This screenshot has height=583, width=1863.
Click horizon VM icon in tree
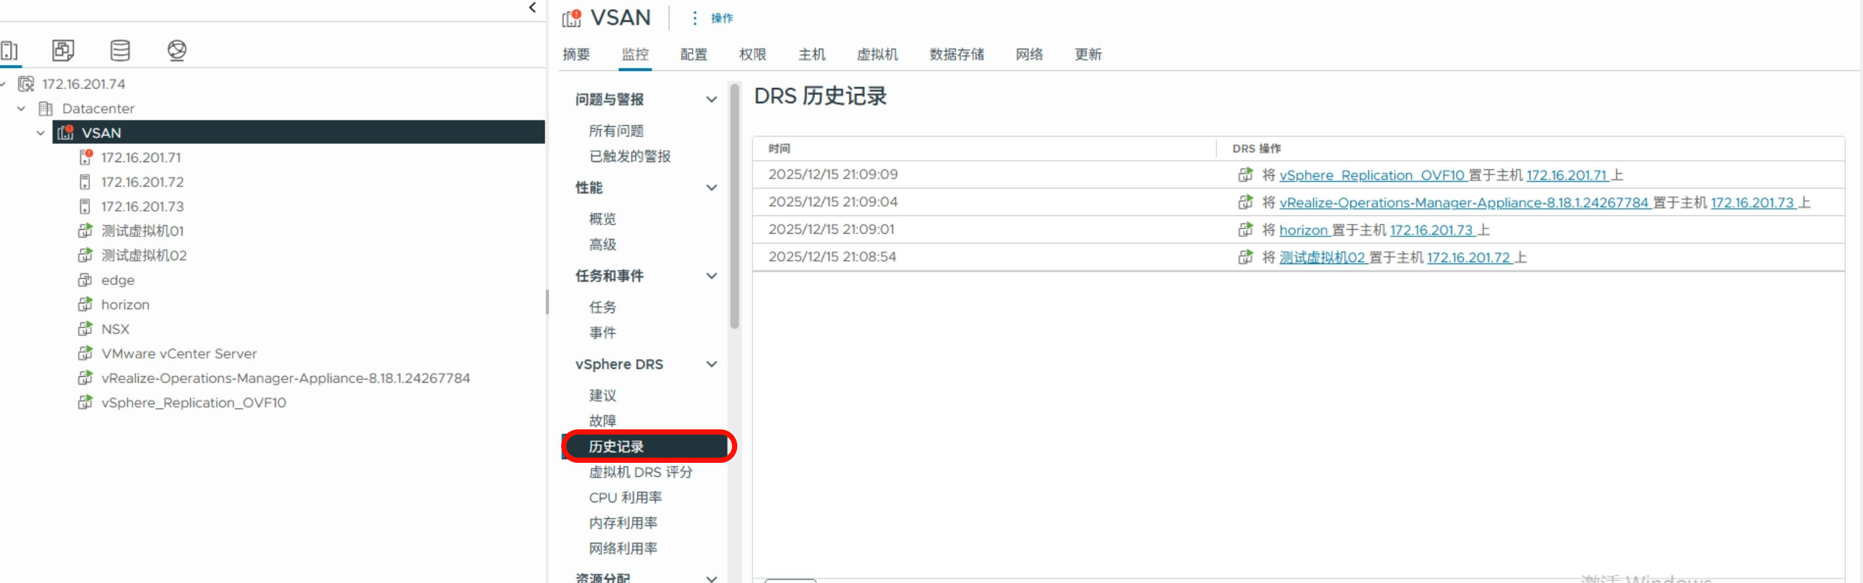pos(85,304)
